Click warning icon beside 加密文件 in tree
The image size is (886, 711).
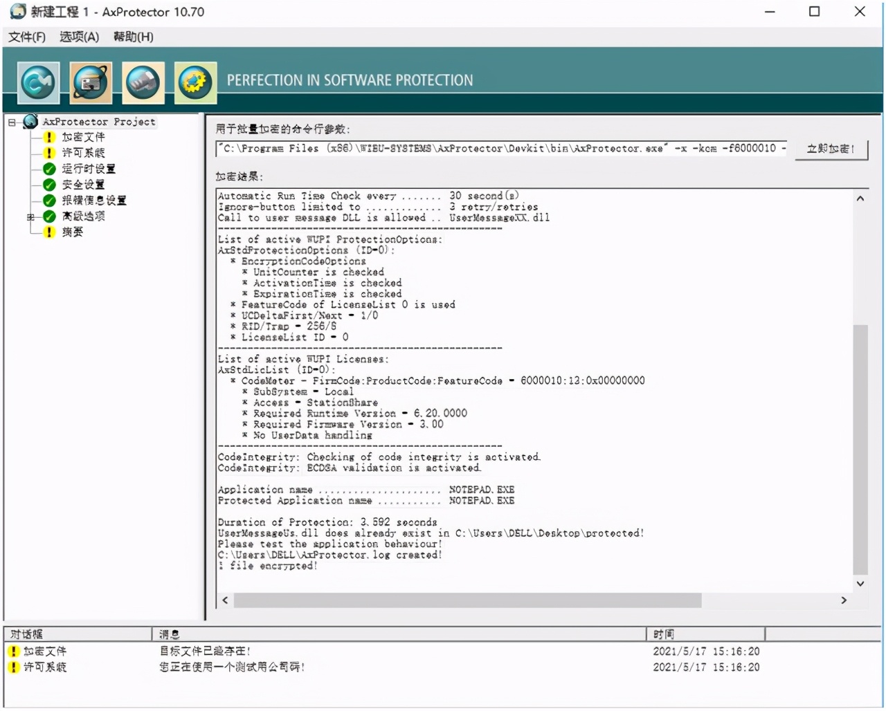[49, 137]
